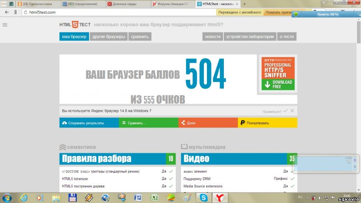Open the RU language indicator
361x203 pixels.
pyautogui.click(x=300, y=197)
